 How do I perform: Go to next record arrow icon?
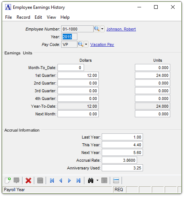[69, 180]
